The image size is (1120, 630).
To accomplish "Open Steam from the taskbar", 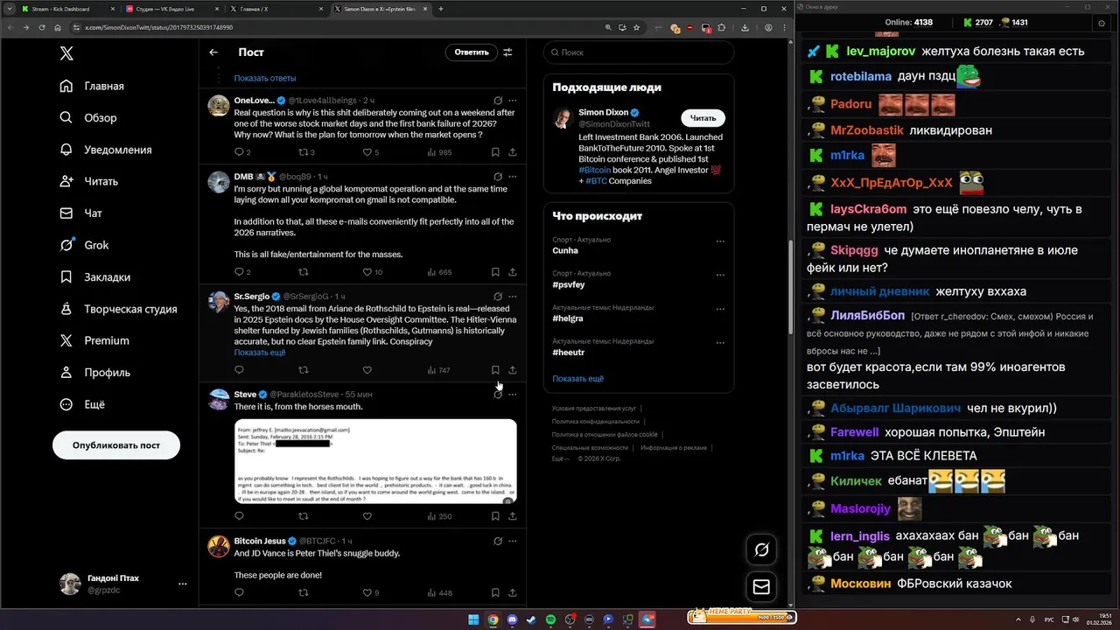I will click(531, 619).
